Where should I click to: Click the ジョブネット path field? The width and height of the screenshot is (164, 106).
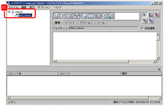[x=104, y=28]
